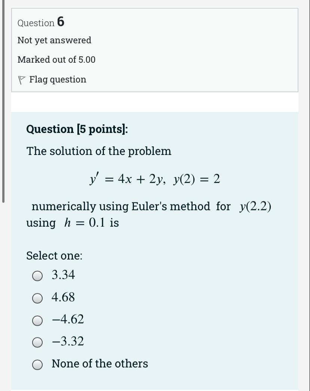This screenshot has height=391, width=310.
Task: Click the left page scrollbar strip
Action: point(4,101)
